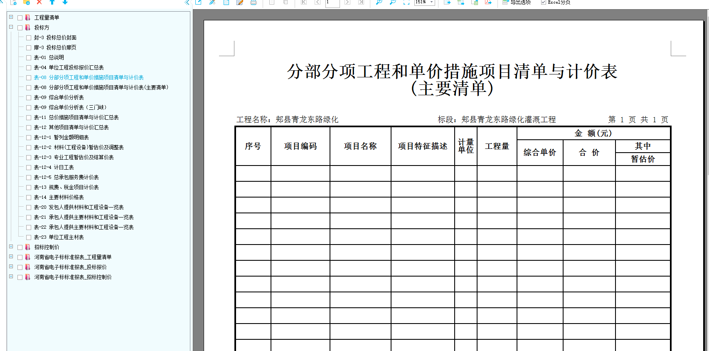Viewport: 709px width, 351px height.
Task: Select 表-09 综合单价分析表（三门峡）
Action: 70,108
